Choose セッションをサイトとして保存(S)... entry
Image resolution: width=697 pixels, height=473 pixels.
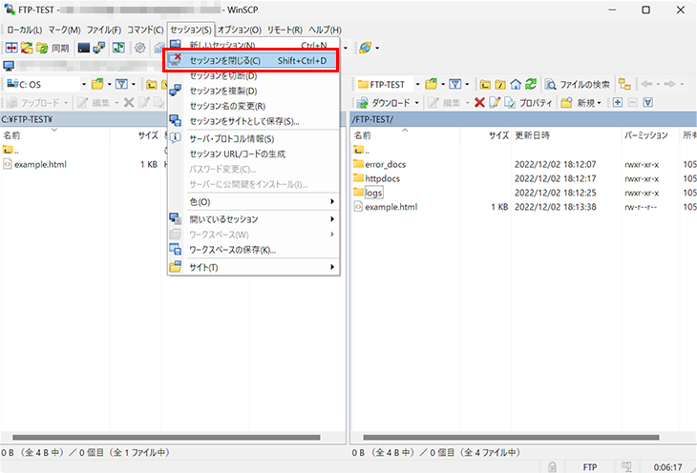pyautogui.click(x=253, y=121)
